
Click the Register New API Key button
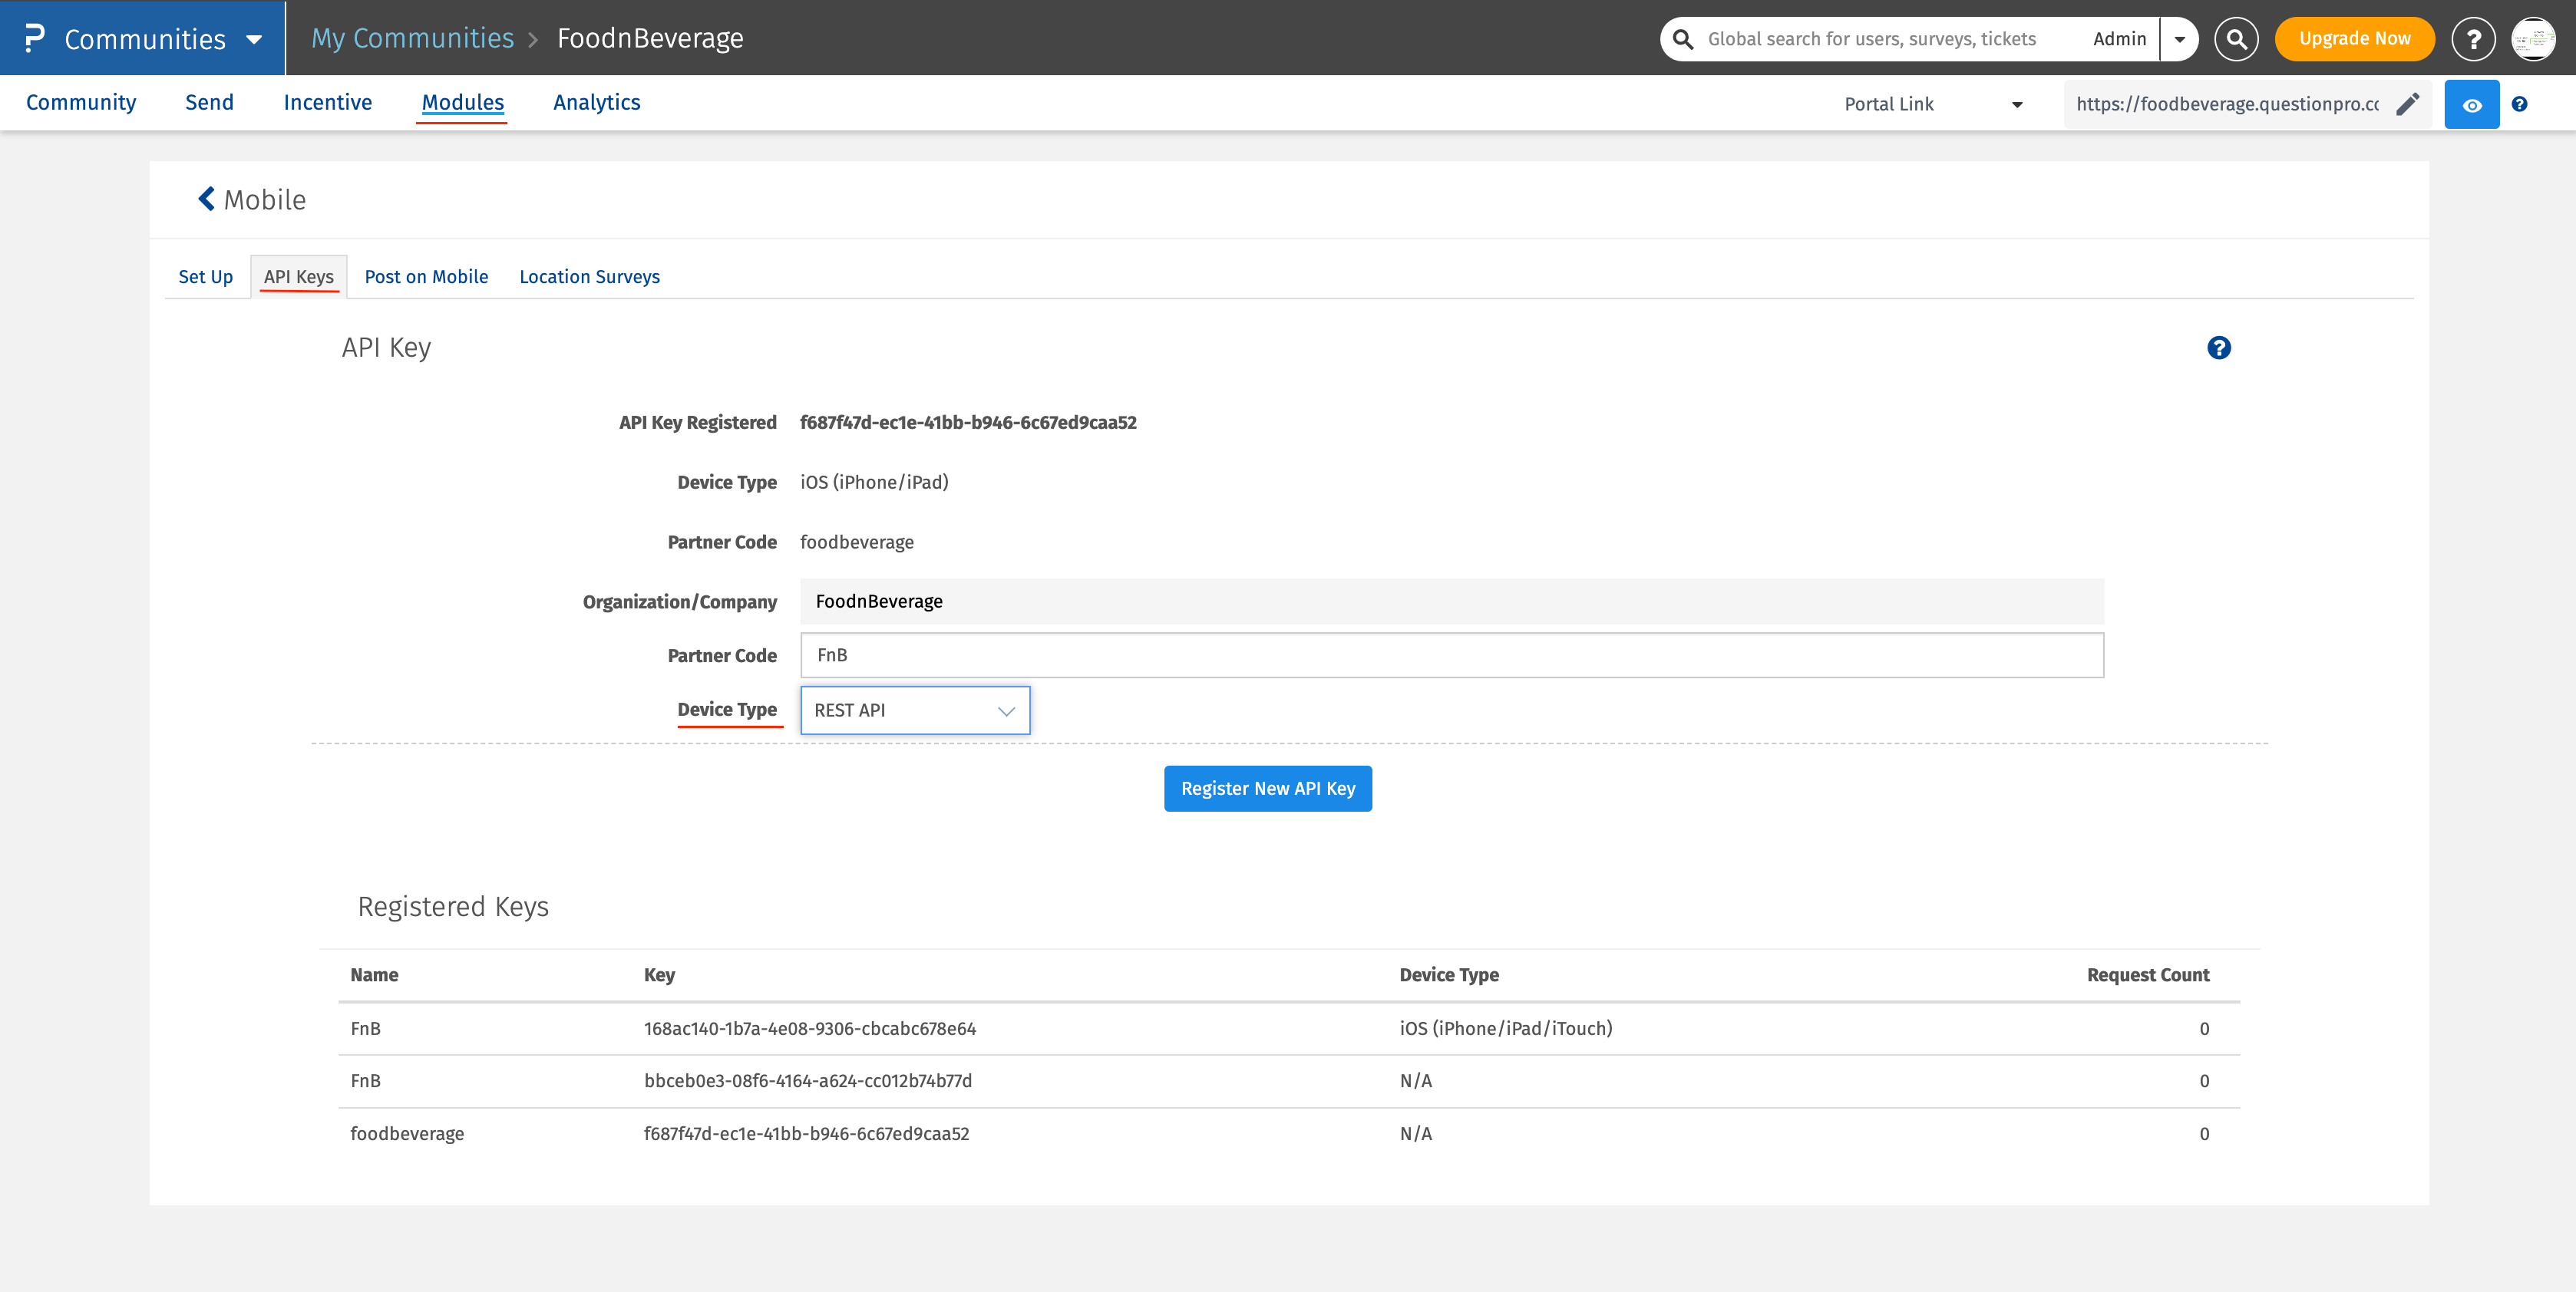(1267, 789)
